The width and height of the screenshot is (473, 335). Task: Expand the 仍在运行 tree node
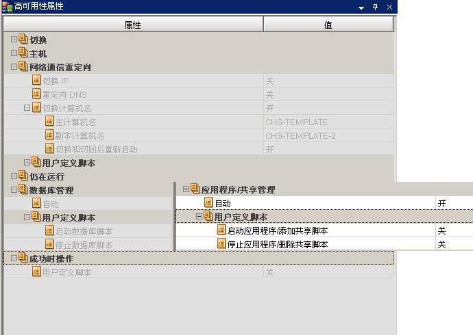pos(14,176)
